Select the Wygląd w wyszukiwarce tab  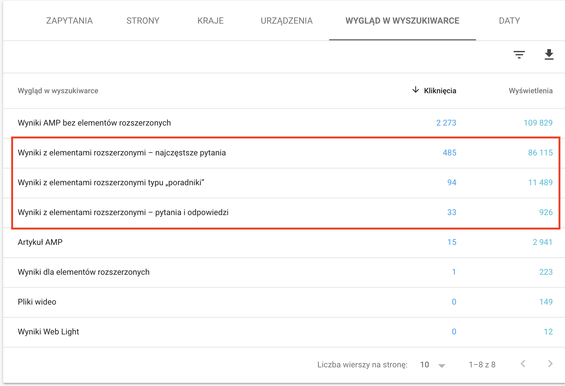point(402,21)
